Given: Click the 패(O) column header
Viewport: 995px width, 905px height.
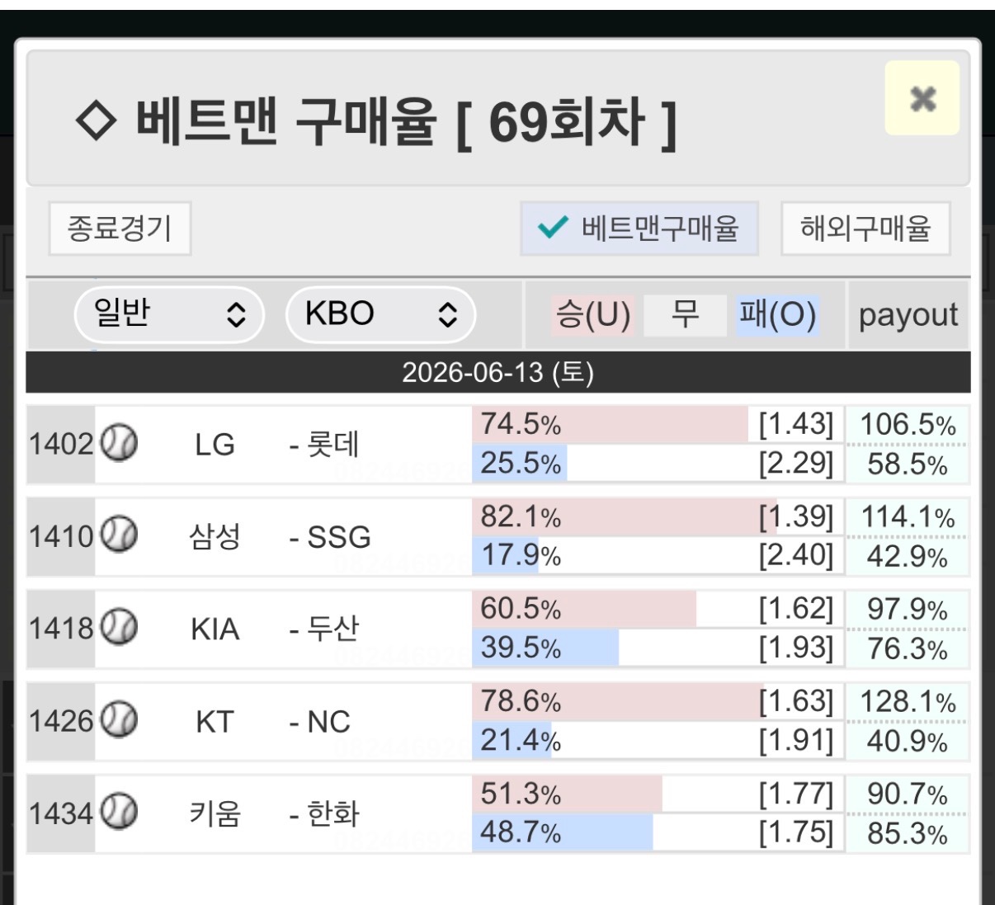Looking at the screenshot, I should pos(778,315).
